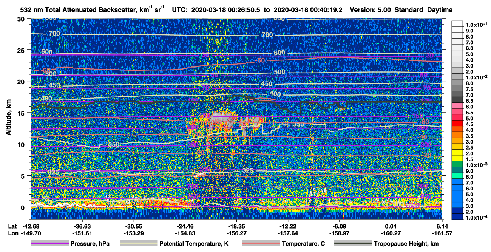Click the Potential Temperature legend line sample
The width and height of the screenshot is (491, 252).
tap(138, 244)
